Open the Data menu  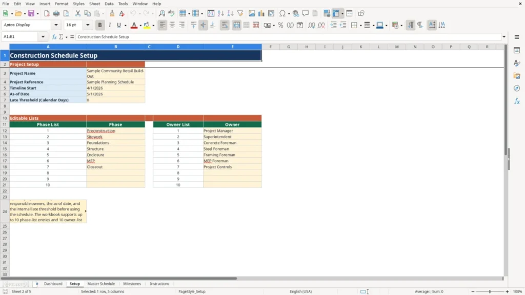click(x=109, y=4)
